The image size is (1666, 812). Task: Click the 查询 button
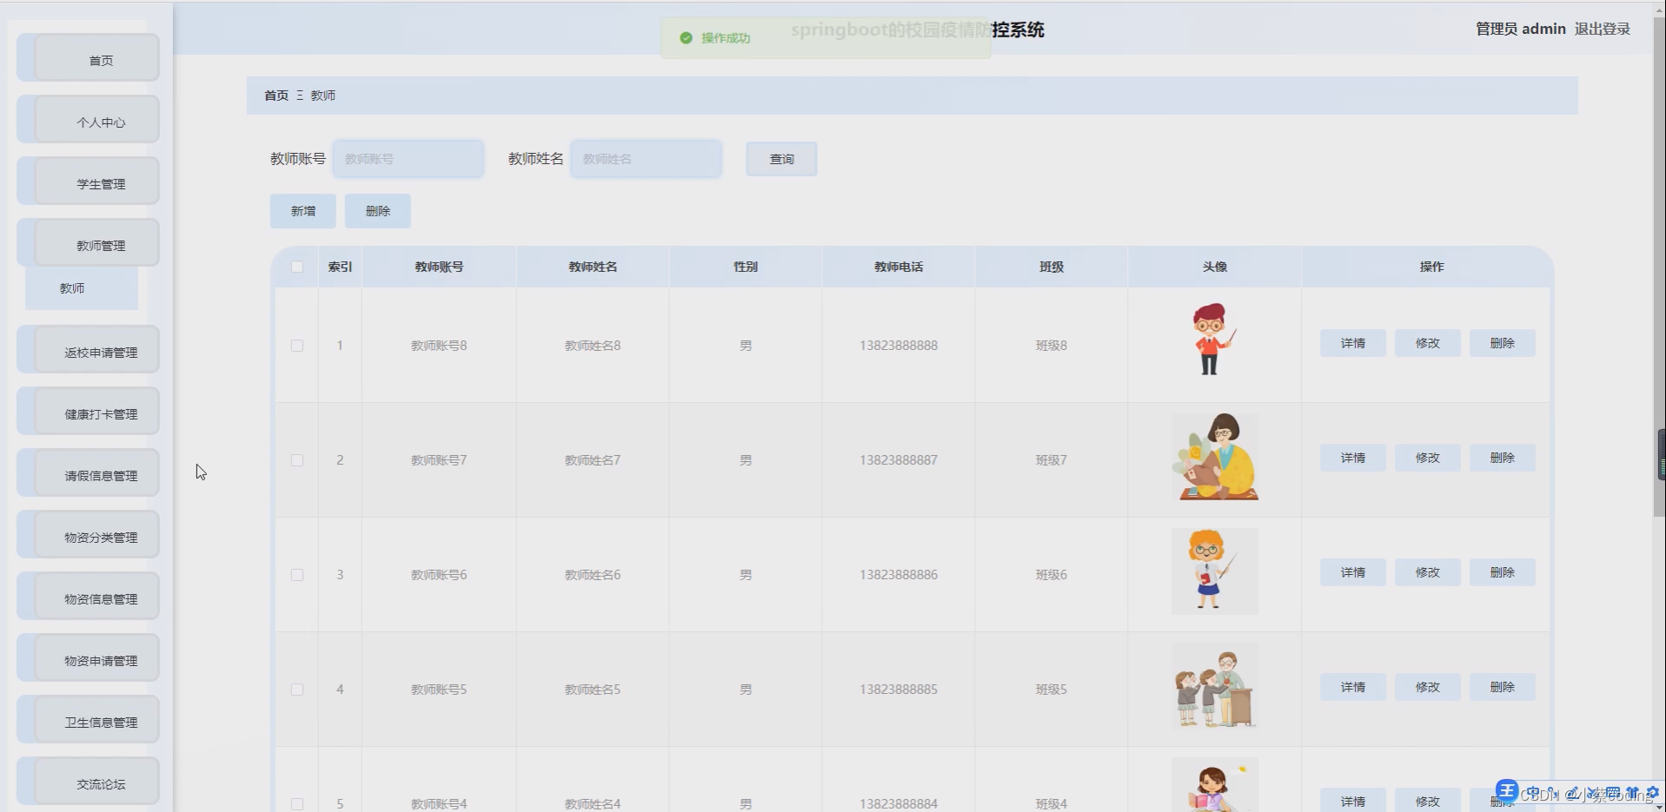781,159
